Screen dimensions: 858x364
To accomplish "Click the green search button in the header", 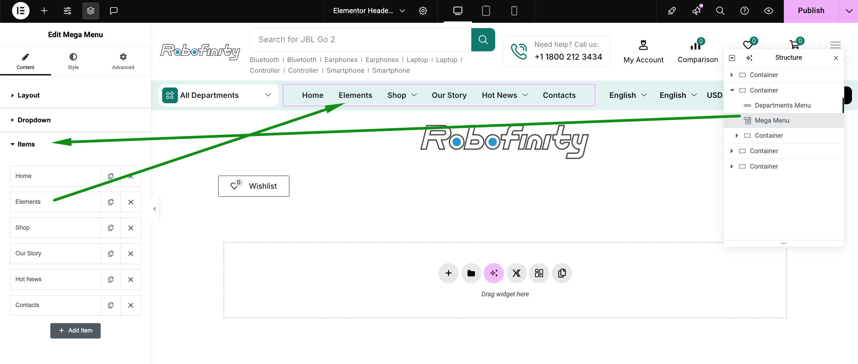I will tap(483, 40).
